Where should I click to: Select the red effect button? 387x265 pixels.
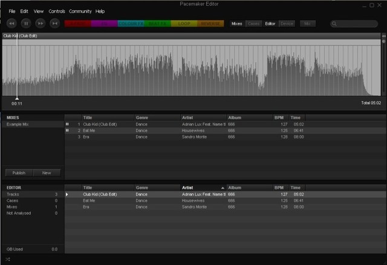(x=78, y=24)
